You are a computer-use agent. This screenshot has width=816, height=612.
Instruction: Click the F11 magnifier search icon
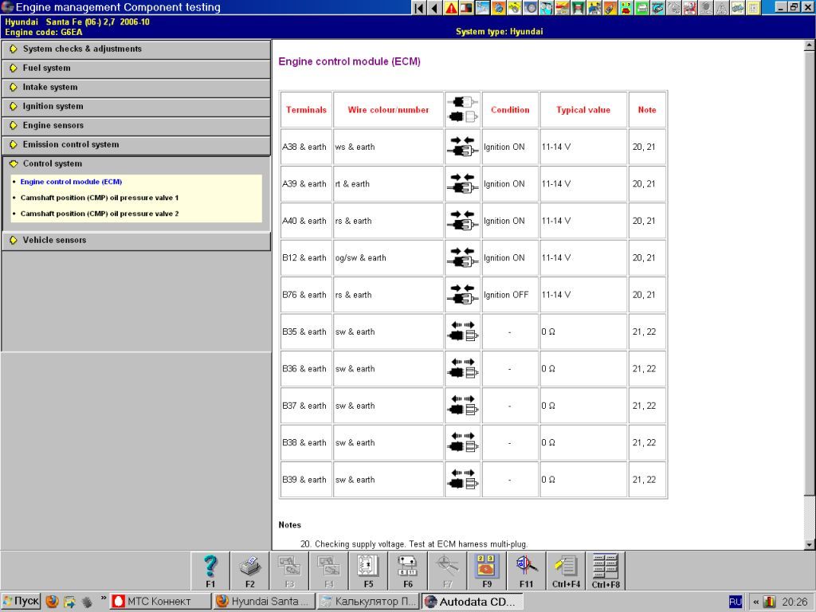point(526,566)
